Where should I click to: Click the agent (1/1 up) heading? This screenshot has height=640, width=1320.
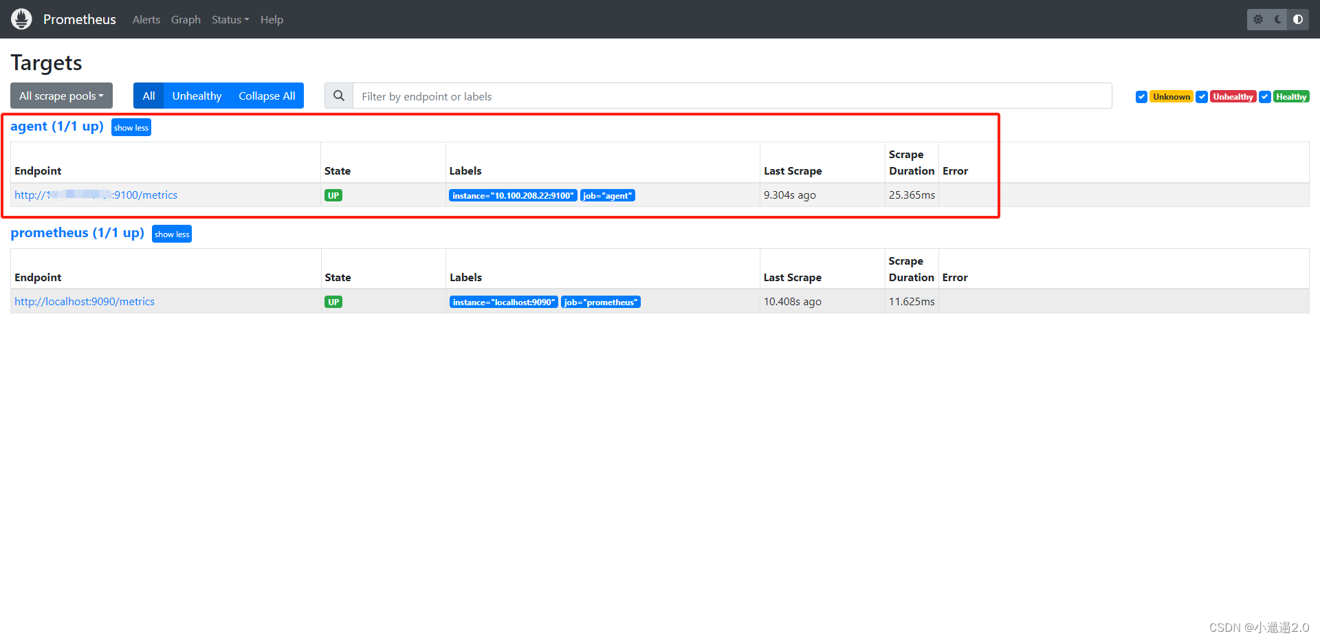57,126
